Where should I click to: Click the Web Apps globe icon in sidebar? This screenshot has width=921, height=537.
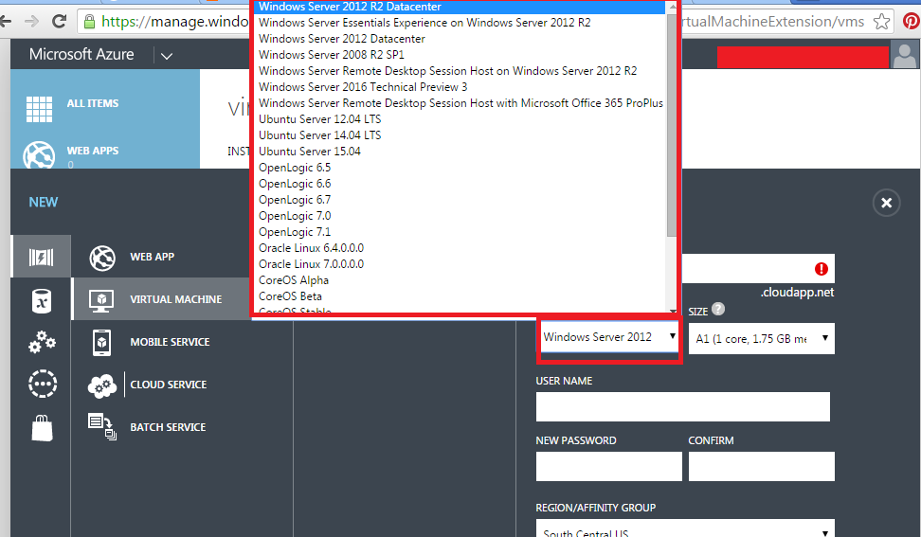(x=39, y=155)
